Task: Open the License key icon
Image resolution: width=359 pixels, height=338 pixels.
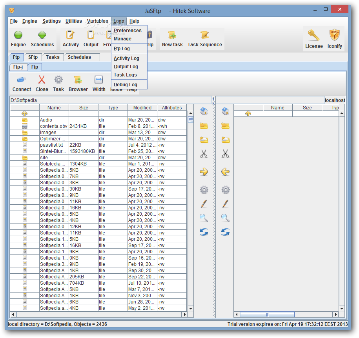Action: (x=313, y=35)
